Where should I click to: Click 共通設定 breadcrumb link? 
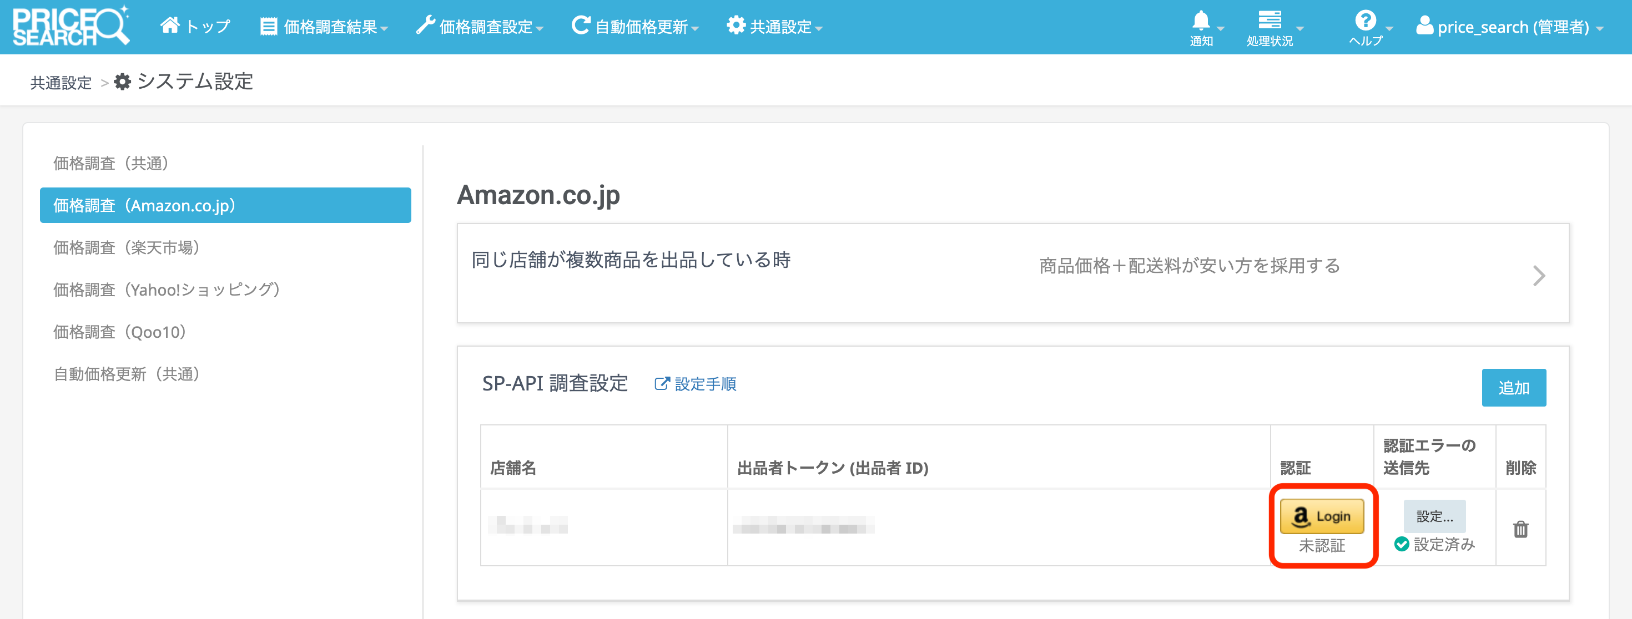click(x=61, y=83)
